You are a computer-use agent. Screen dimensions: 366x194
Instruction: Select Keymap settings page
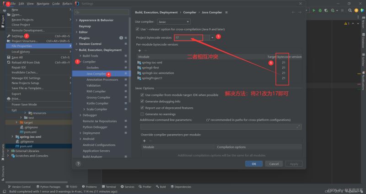click(x=85, y=26)
